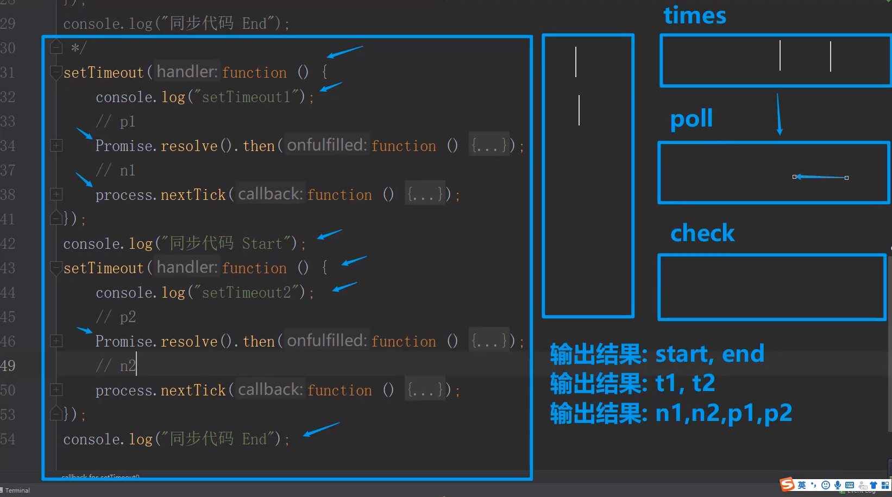Click fold end marker at line 53
The image size is (892, 497).
56,414
